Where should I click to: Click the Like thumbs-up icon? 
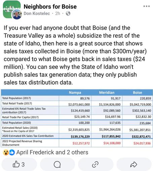[x=16, y=164]
